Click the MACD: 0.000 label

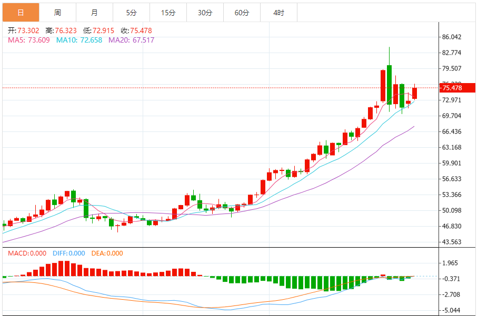28,253
